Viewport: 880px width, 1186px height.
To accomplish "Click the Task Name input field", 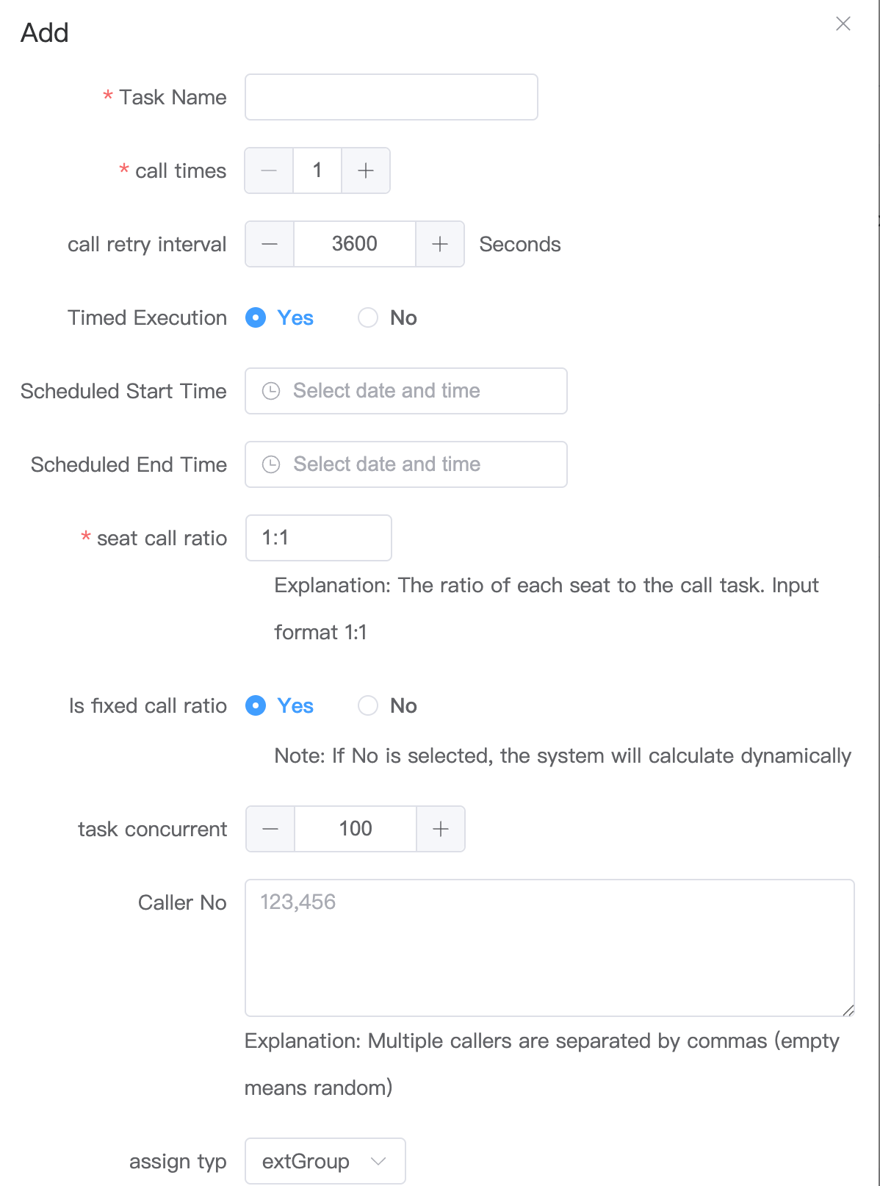I will (391, 97).
